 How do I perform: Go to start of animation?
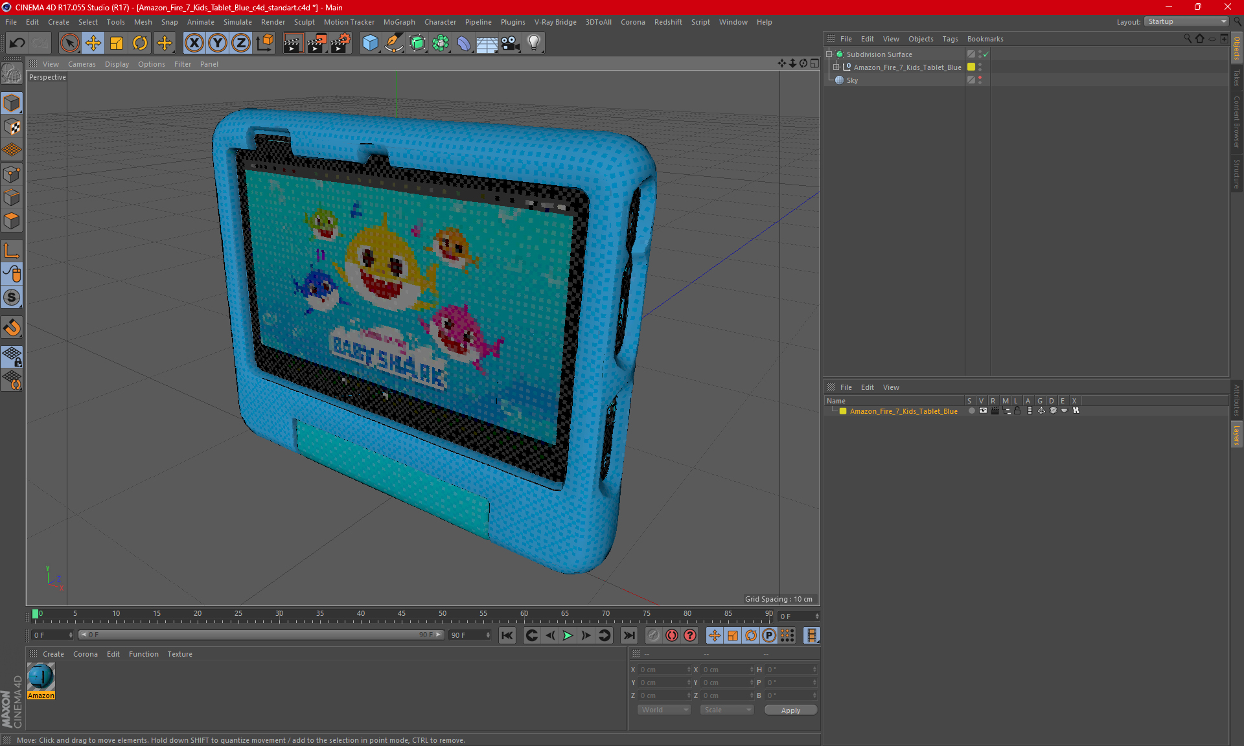507,636
